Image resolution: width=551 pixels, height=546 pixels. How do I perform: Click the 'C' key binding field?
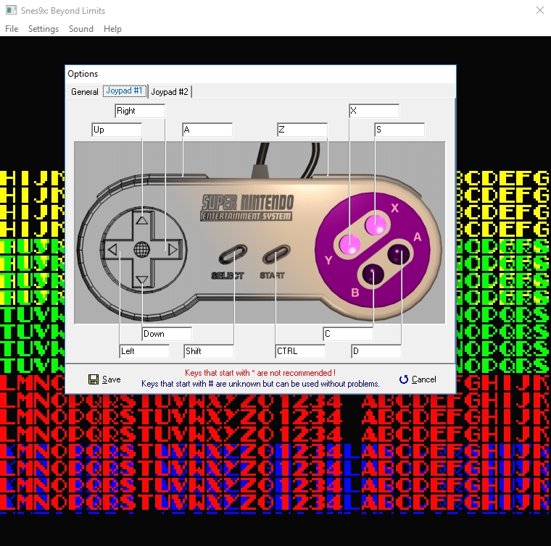coord(348,334)
